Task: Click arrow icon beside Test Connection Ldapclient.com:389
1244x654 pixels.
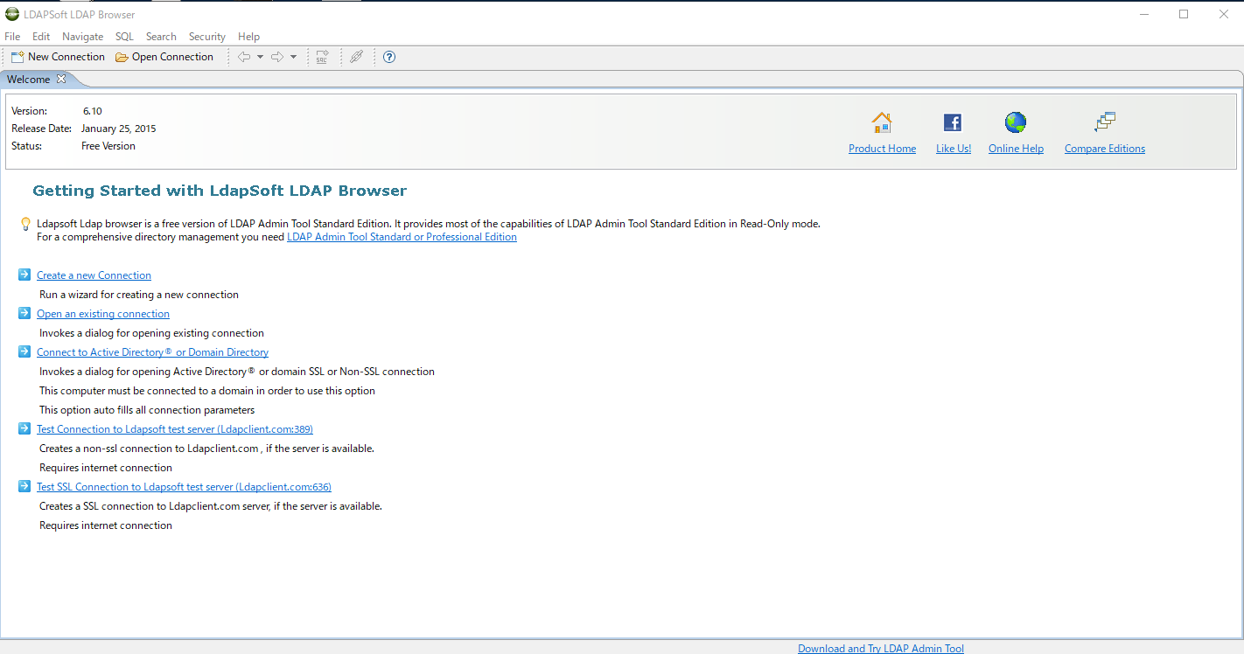Action: (x=24, y=428)
